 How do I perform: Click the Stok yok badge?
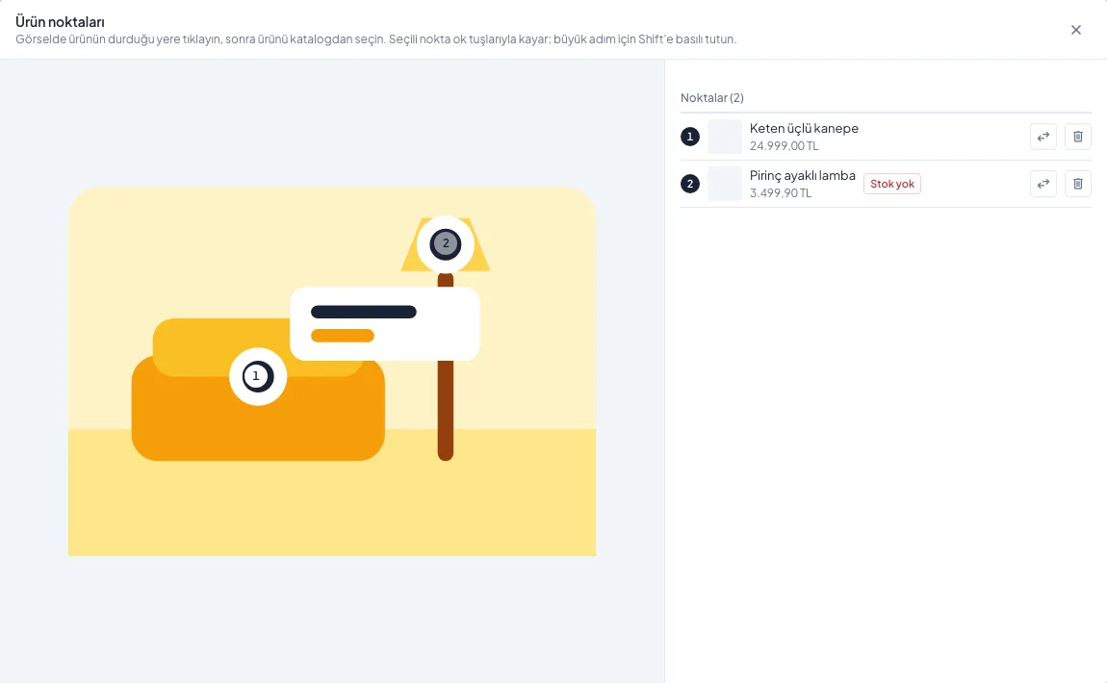tap(891, 184)
